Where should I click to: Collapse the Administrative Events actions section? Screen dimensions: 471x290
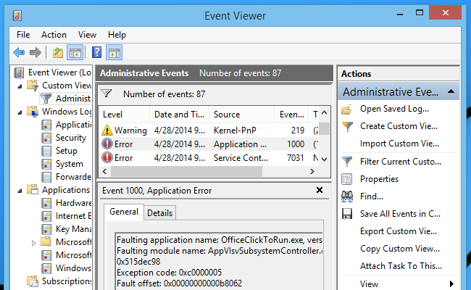point(451,91)
